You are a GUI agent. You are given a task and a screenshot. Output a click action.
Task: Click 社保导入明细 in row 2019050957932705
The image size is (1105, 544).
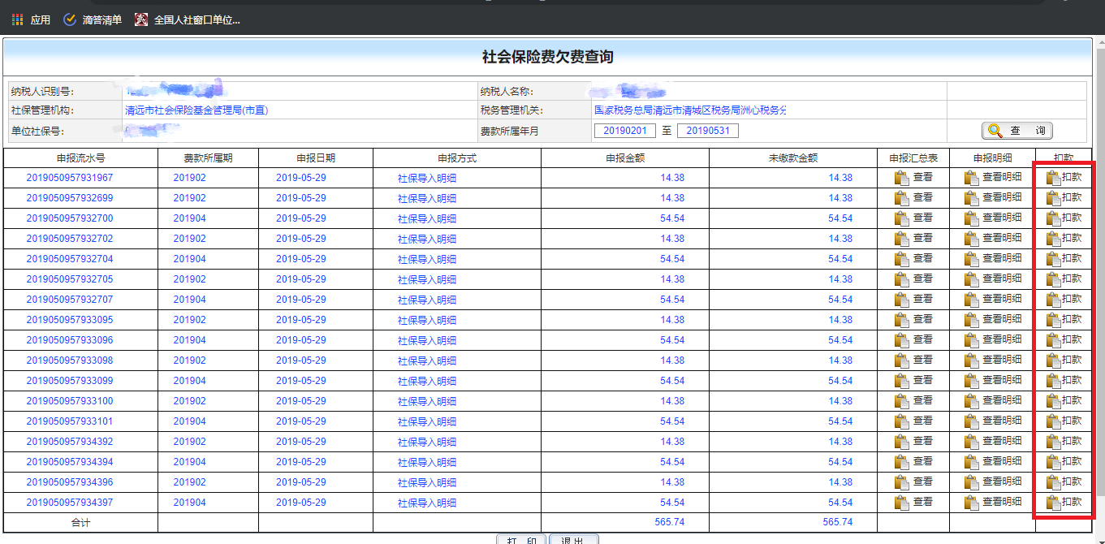[x=427, y=279]
